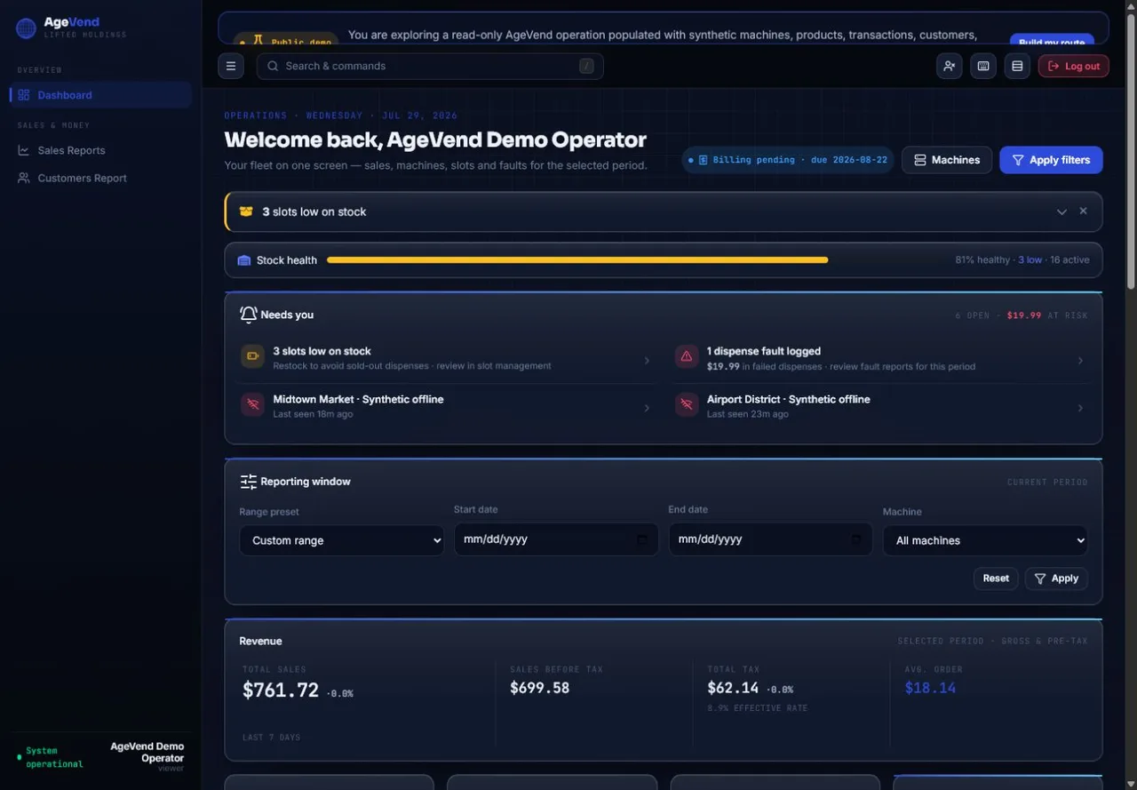Expand the low stock alert chevron
Screen dimensions: 1137x790
(x=1061, y=211)
